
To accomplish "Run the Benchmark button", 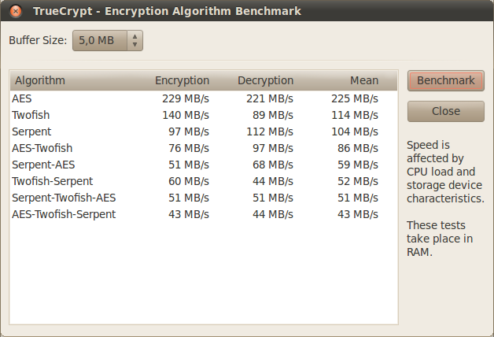I will (445, 80).
